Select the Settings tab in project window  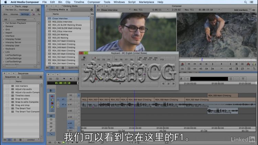[x=25, y=14]
